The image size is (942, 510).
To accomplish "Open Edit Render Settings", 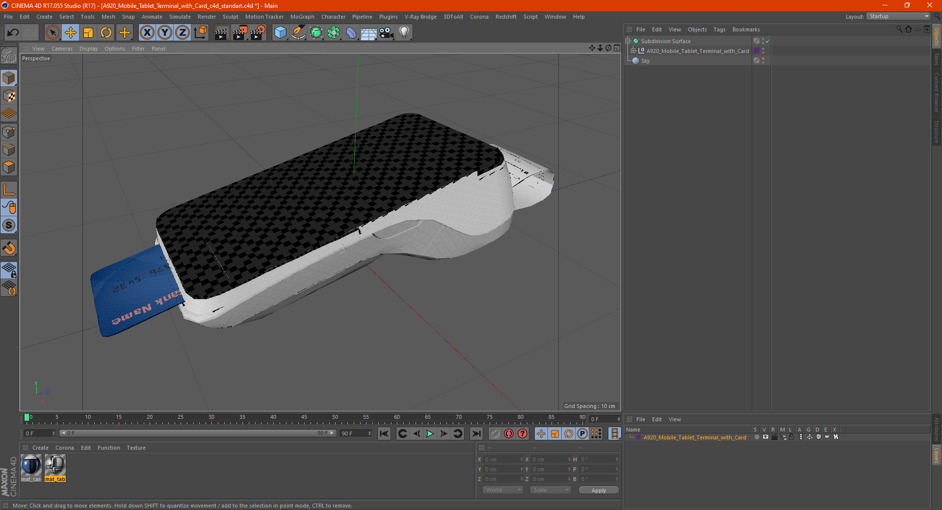I will [258, 33].
